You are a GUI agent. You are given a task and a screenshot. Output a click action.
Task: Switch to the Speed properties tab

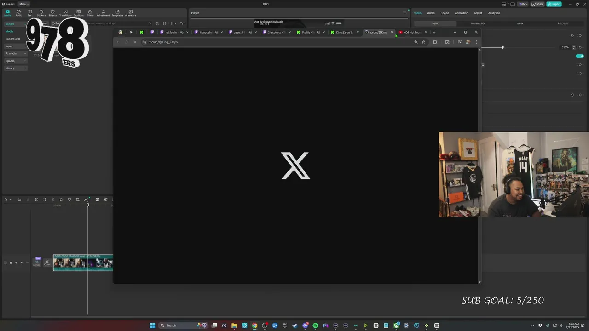(445, 13)
